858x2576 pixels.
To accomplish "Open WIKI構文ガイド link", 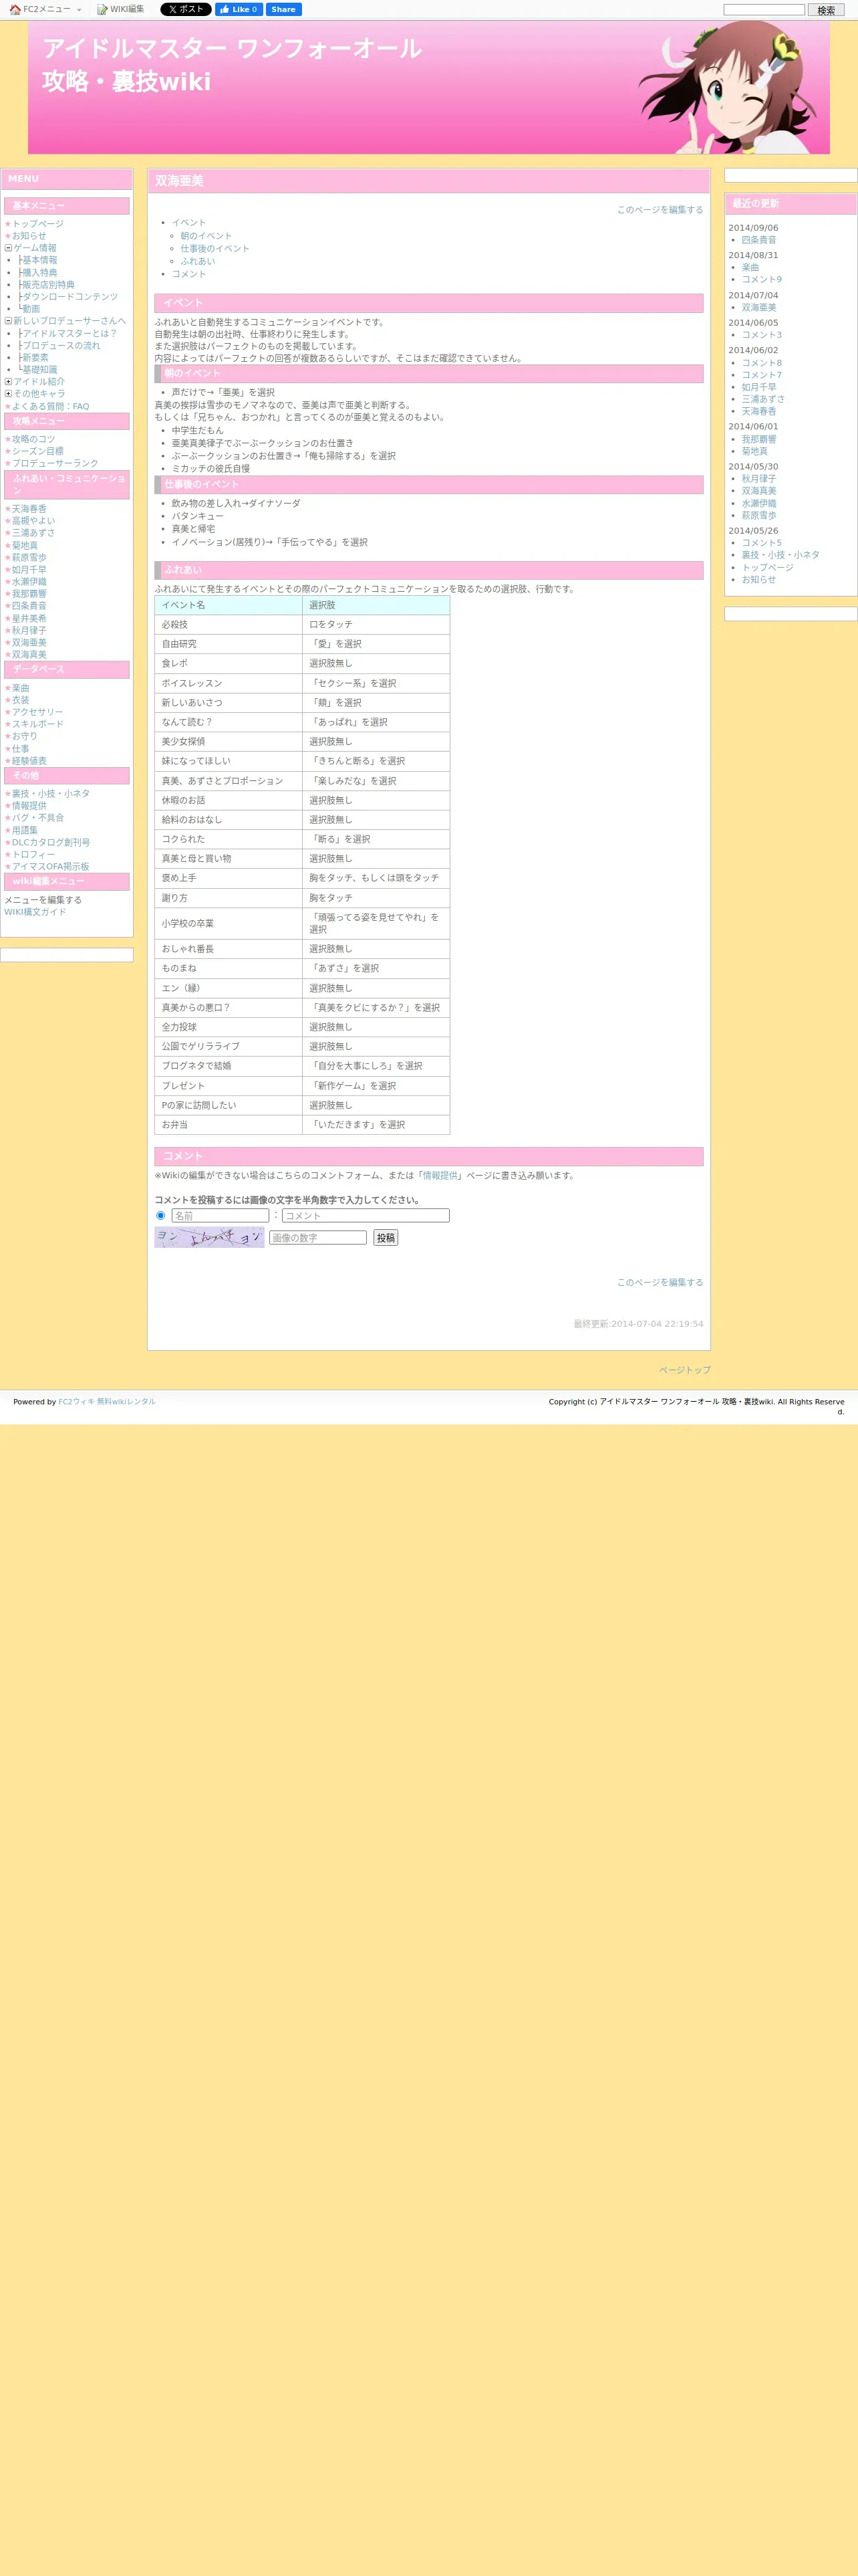I will click(x=35, y=912).
